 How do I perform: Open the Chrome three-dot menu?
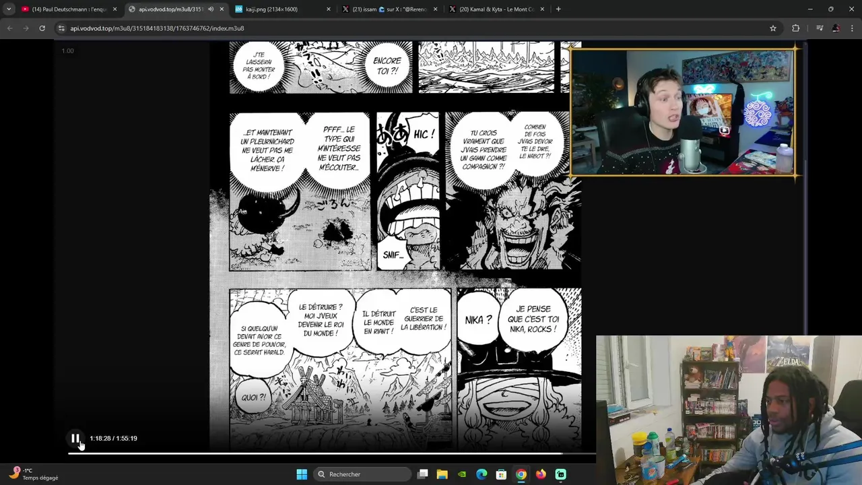click(x=852, y=28)
